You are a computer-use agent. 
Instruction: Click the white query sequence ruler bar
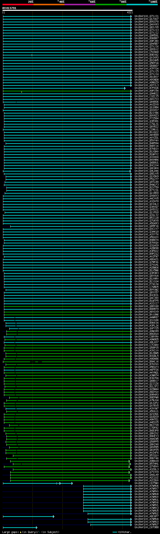(67, 10)
